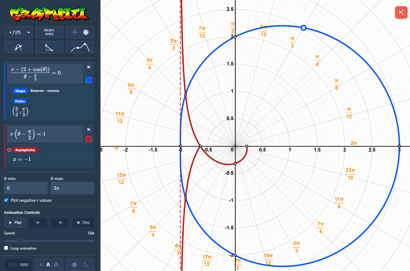This screenshot has width=410, height=271.
Task: Click the RESET AXES button
Action: point(49,32)
